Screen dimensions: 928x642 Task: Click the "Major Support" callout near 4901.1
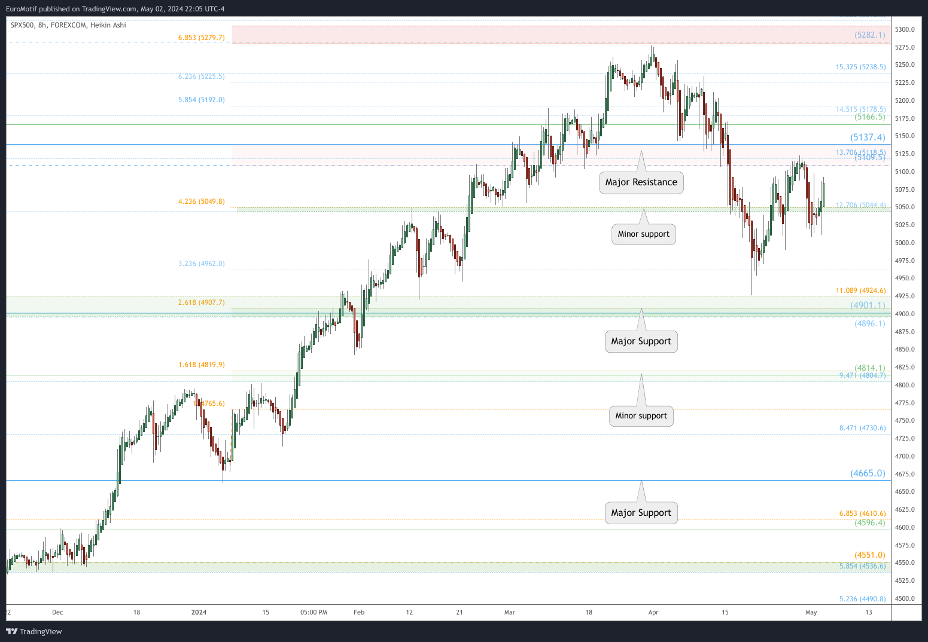(x=641, y=341)
